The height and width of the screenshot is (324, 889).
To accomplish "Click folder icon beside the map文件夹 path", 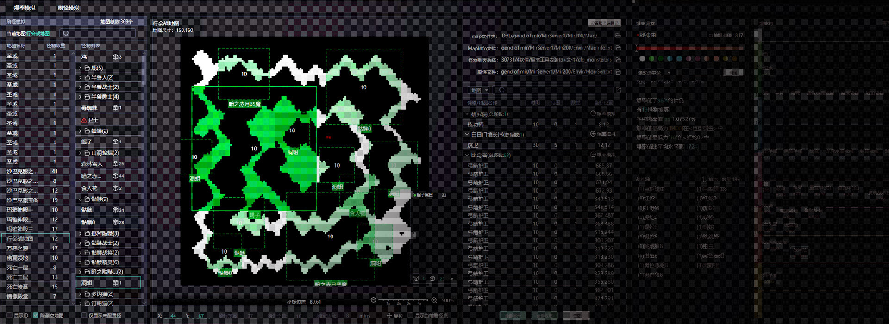I will coord(618,36).
